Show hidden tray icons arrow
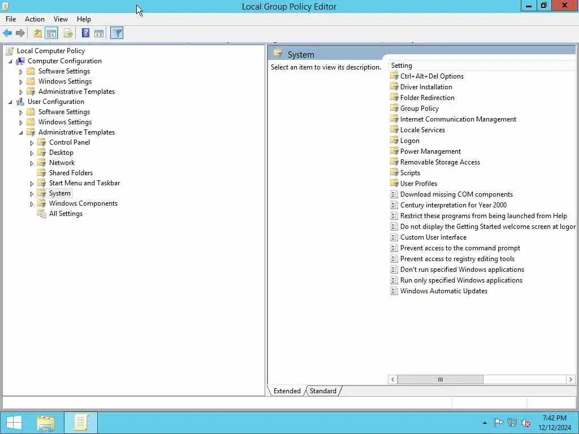The image size is (579, 434). [x=485, y=423]
